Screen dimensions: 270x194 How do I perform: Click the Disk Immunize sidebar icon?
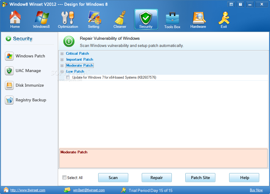9,85
